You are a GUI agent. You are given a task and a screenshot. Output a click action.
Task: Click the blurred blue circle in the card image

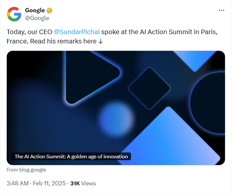pos(117,118)
